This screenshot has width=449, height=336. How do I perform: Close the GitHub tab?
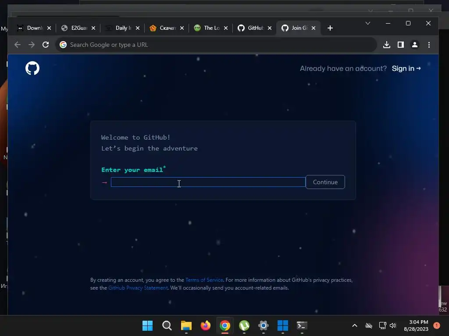[270, 28]
